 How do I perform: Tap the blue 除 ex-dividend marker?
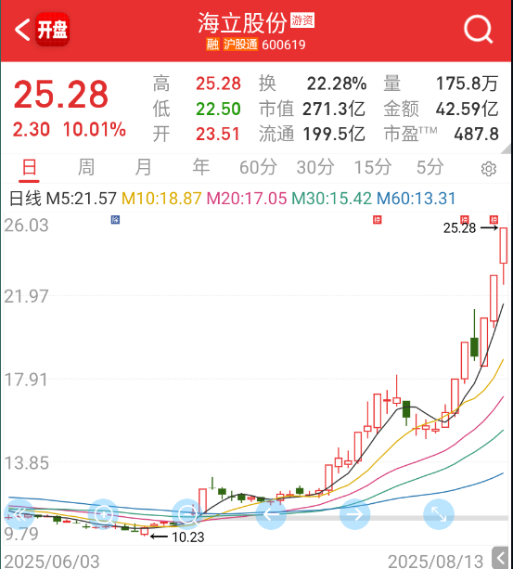coord(115,220)
